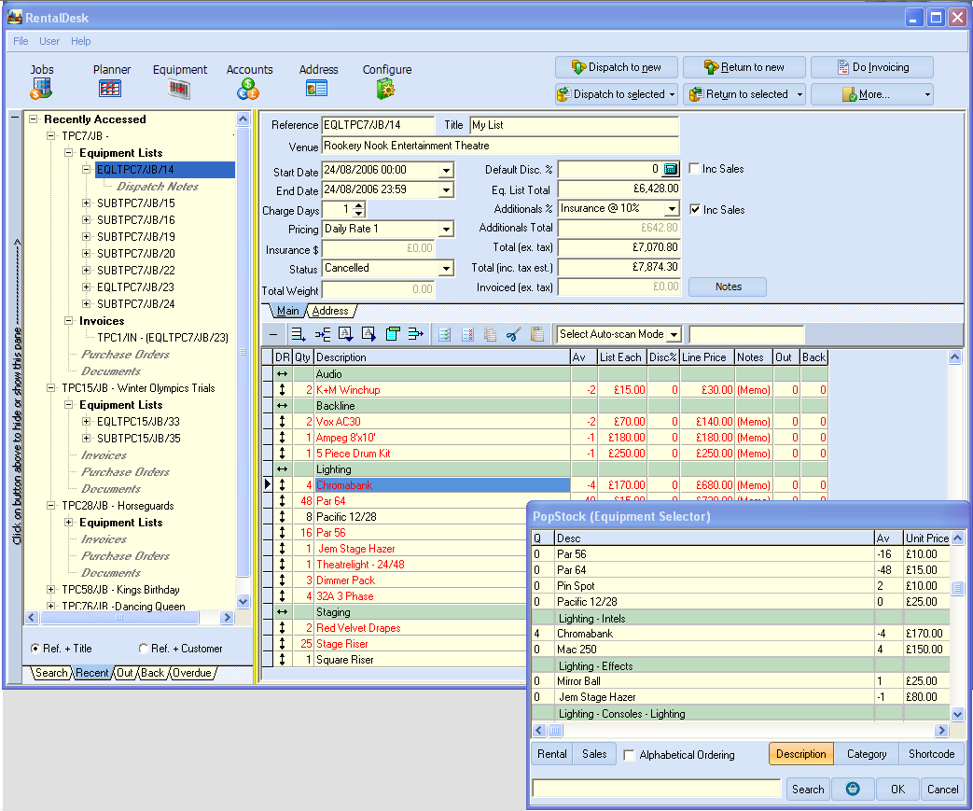Click the PopStock search text field

coord(656,789)
